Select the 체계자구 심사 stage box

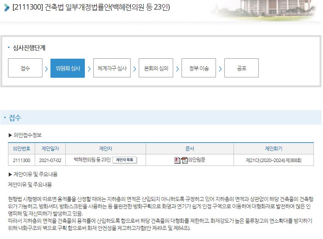(x=112, y=68)
